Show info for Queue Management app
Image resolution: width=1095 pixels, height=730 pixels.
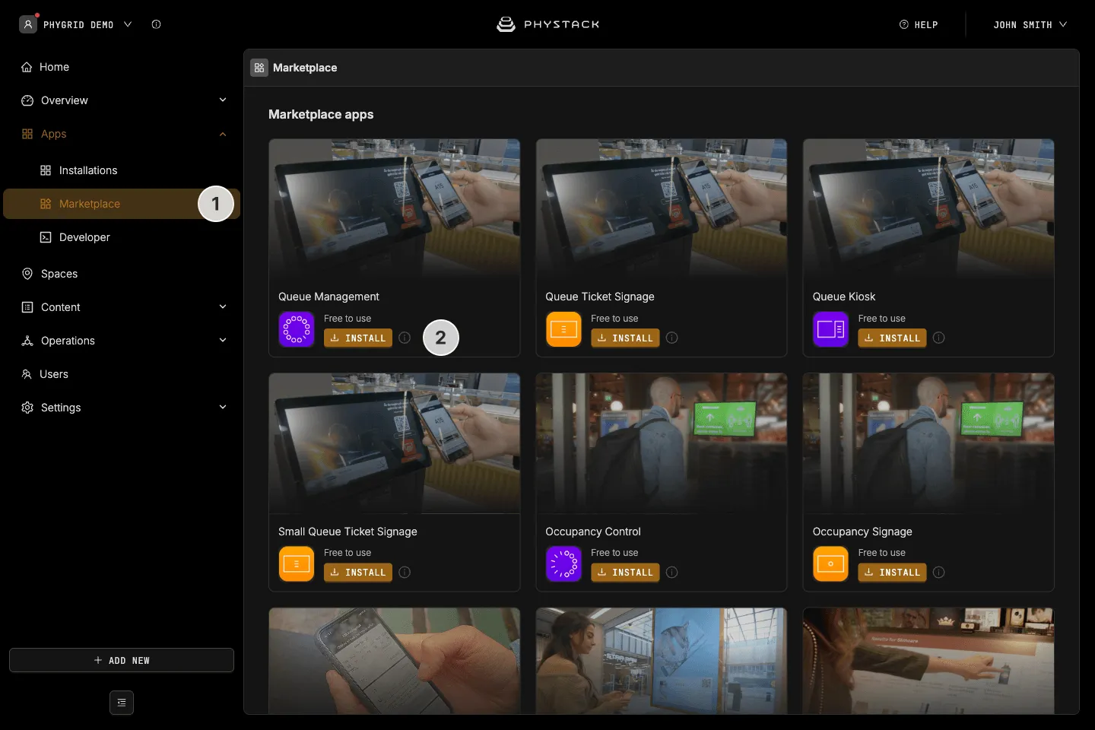405,338
